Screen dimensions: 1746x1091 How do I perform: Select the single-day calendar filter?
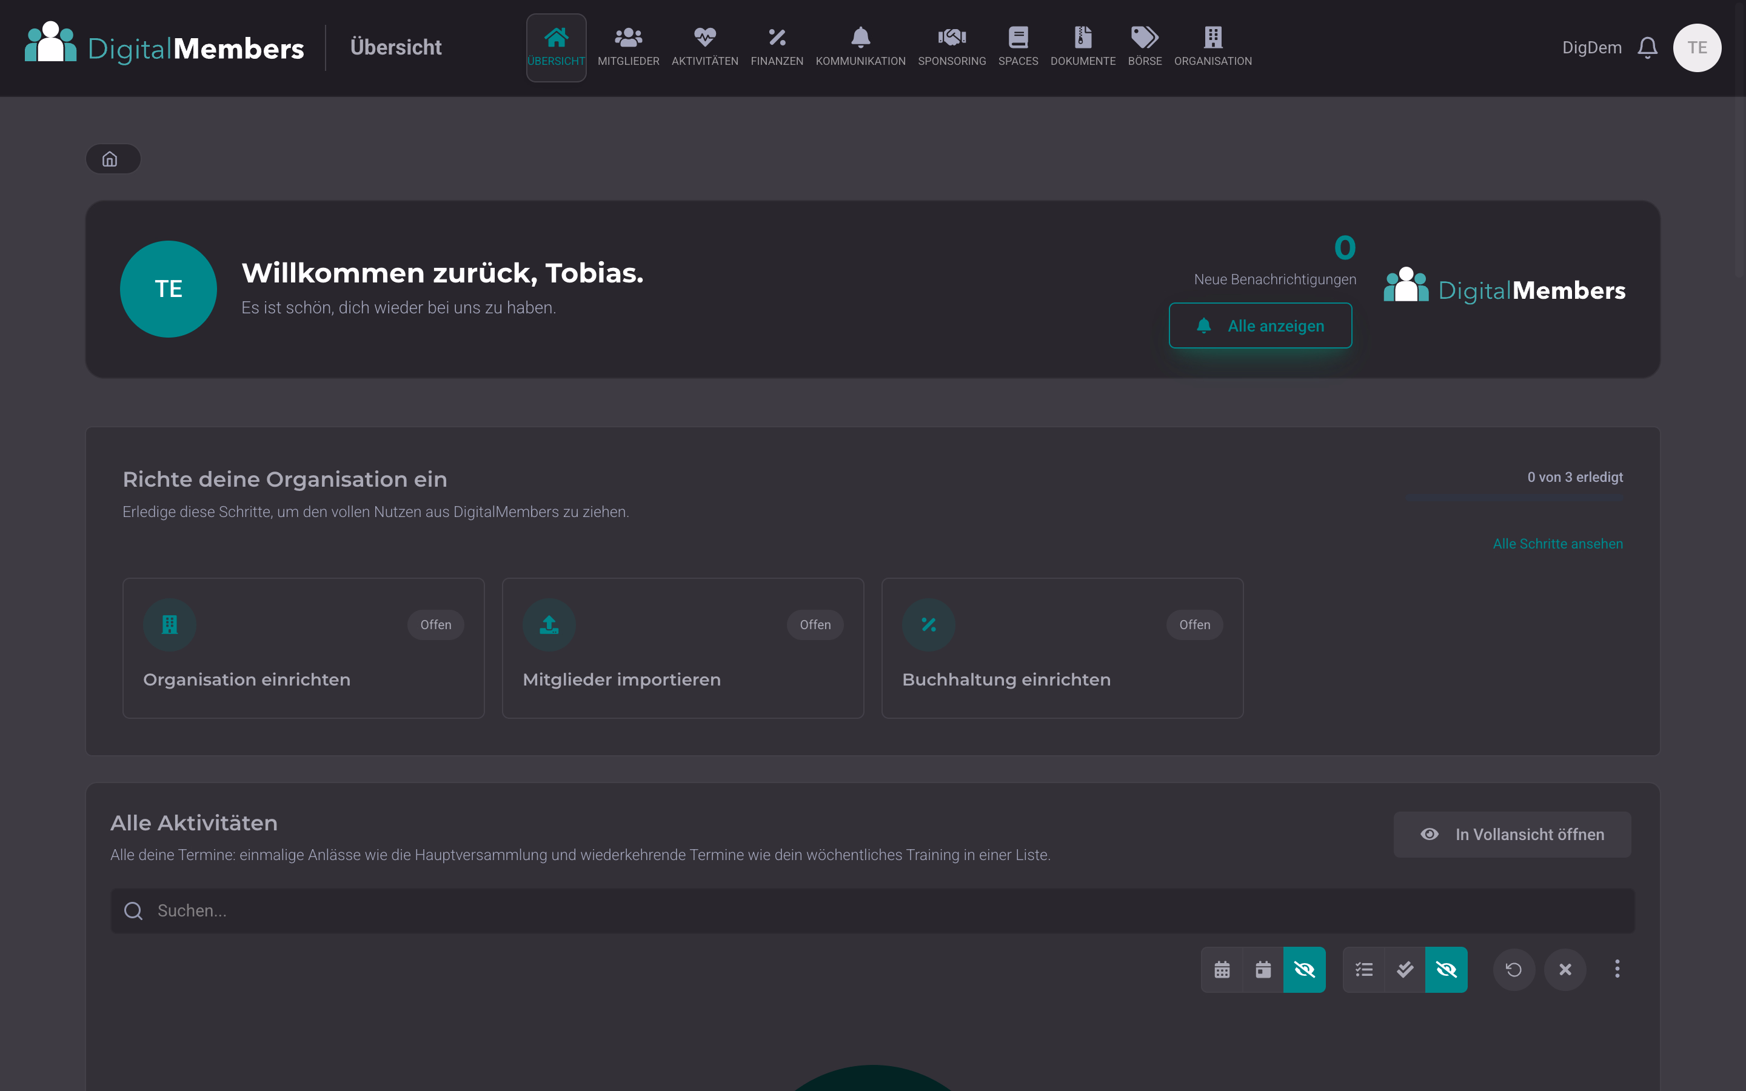click(1263, 969)
